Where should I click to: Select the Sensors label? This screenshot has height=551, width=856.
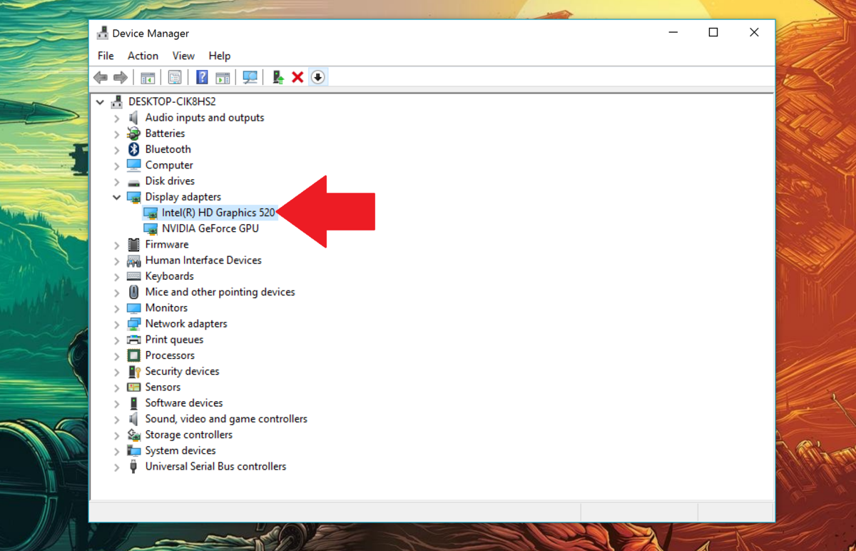tap(163, 387)
